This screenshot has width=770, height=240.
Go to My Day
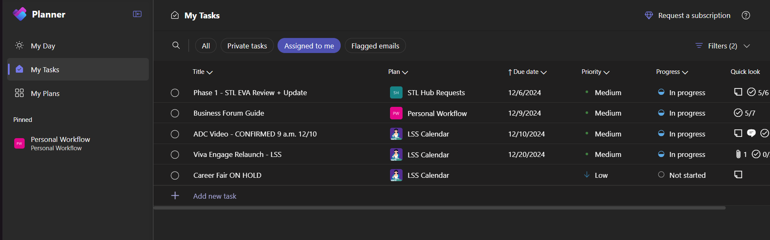78,45
